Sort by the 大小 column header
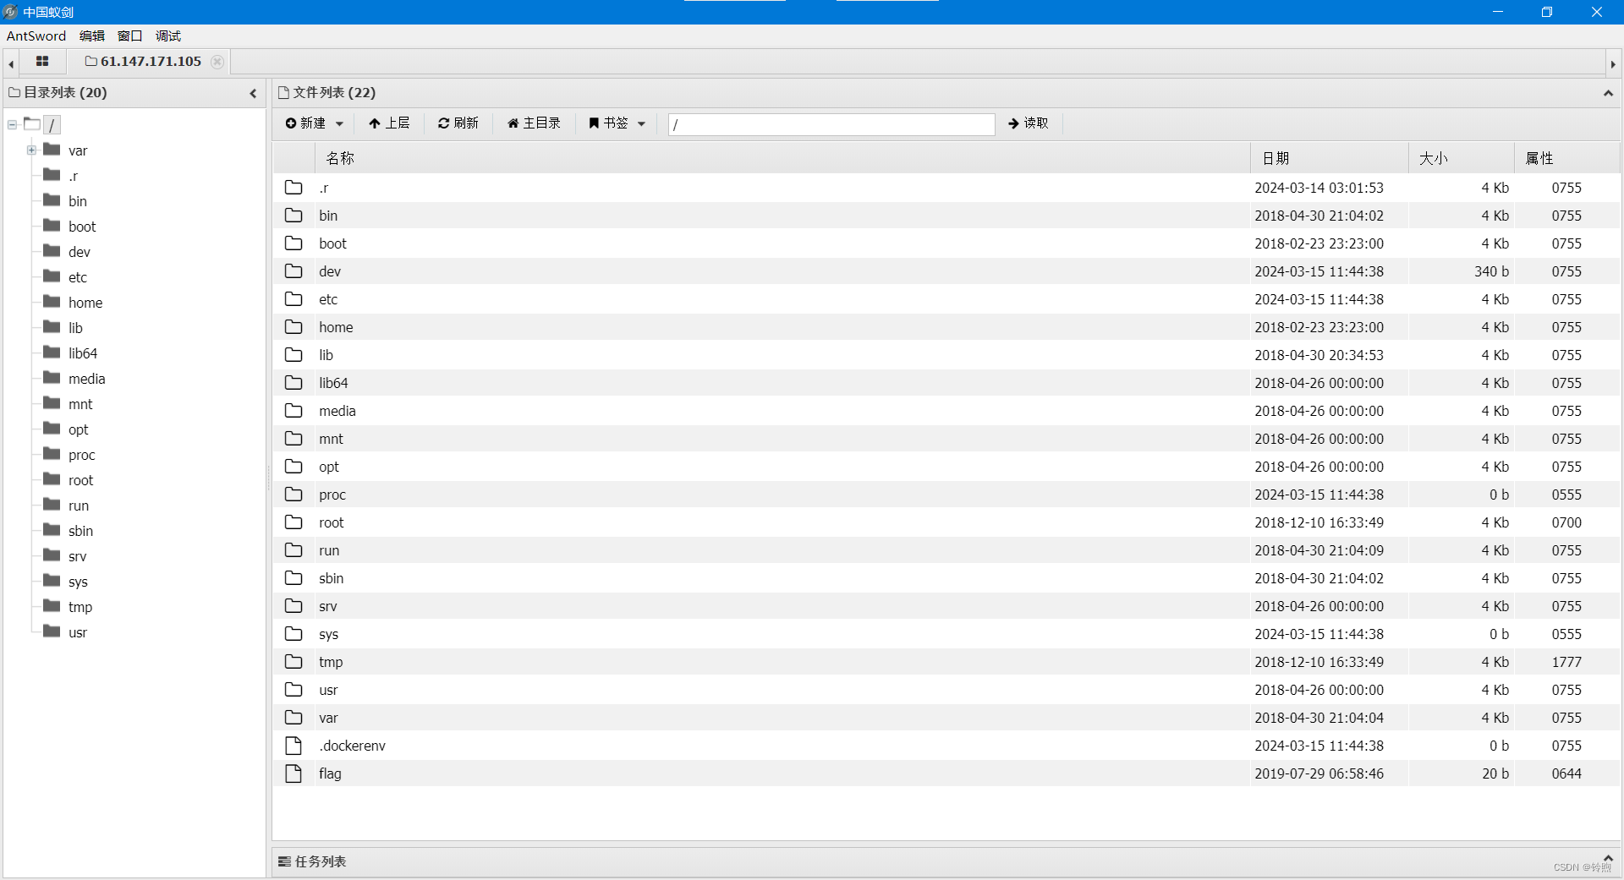1624x880 pixels. (x=1461, y=158)
